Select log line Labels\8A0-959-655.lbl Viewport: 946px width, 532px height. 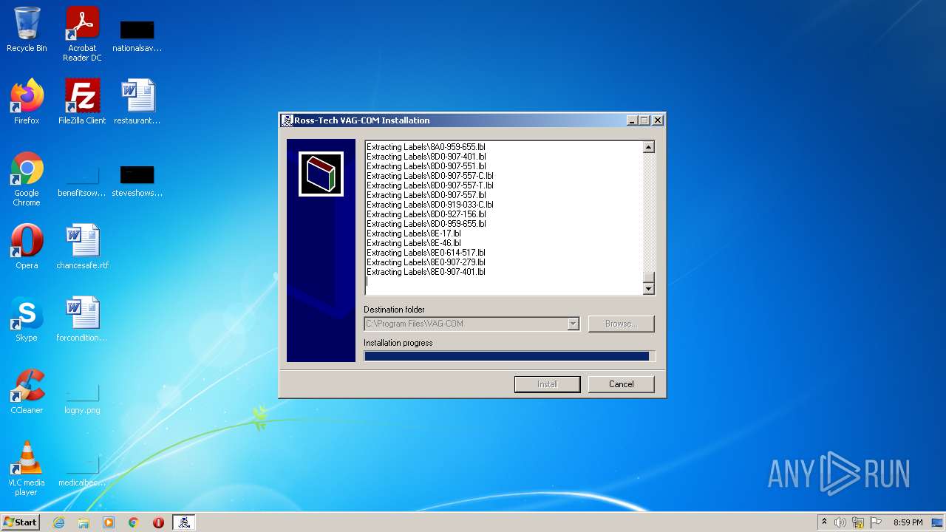(426, 147)
